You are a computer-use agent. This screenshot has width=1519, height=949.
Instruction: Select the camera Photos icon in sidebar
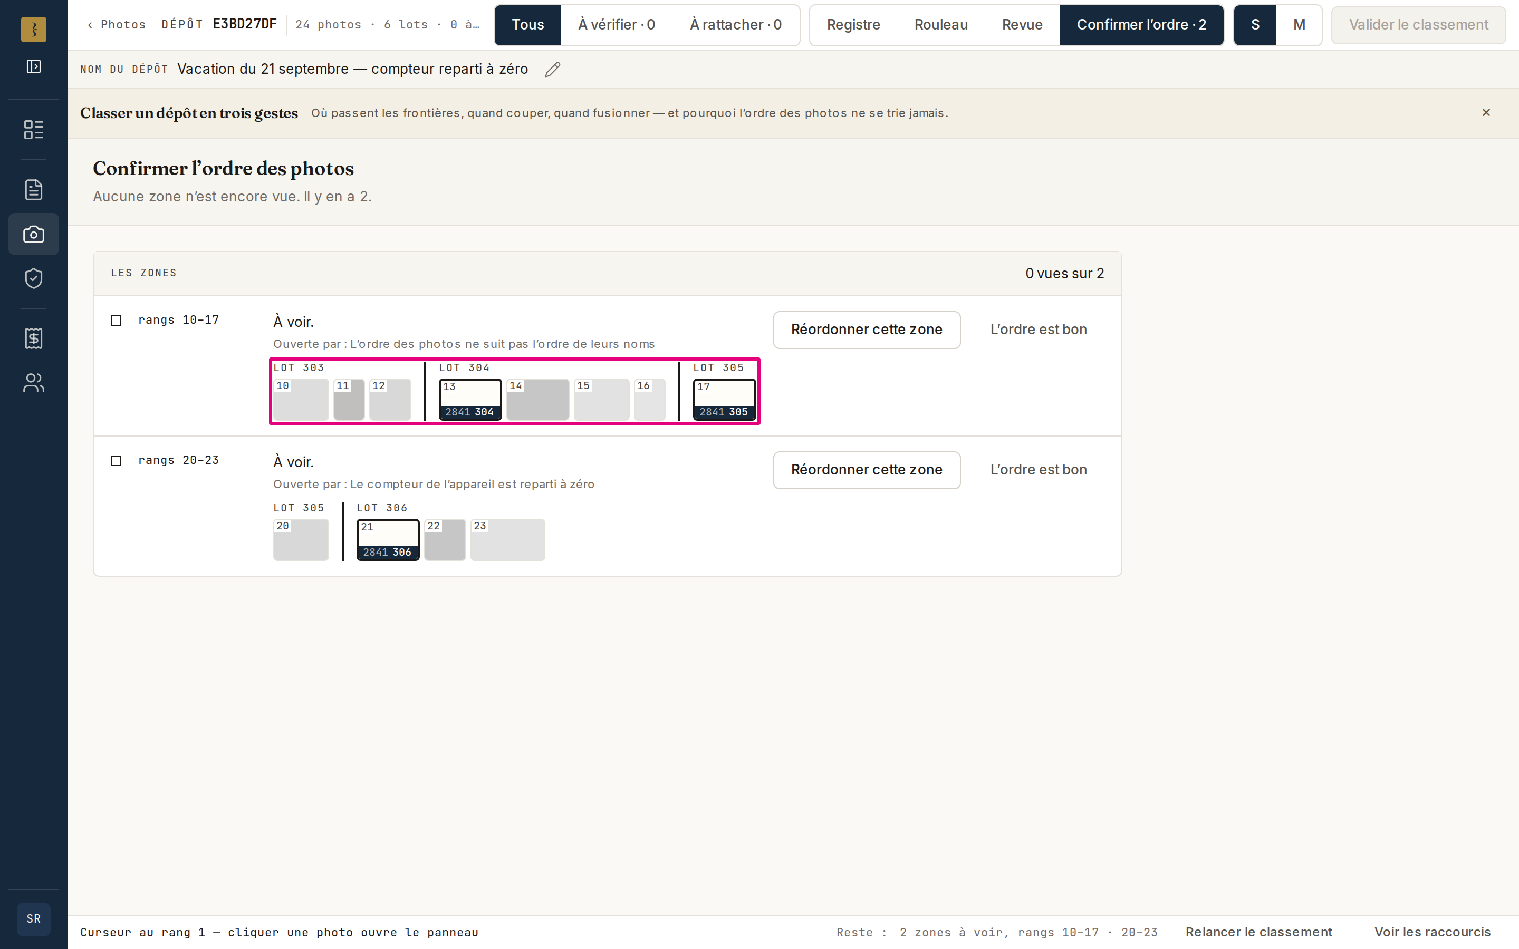[34, 234]
